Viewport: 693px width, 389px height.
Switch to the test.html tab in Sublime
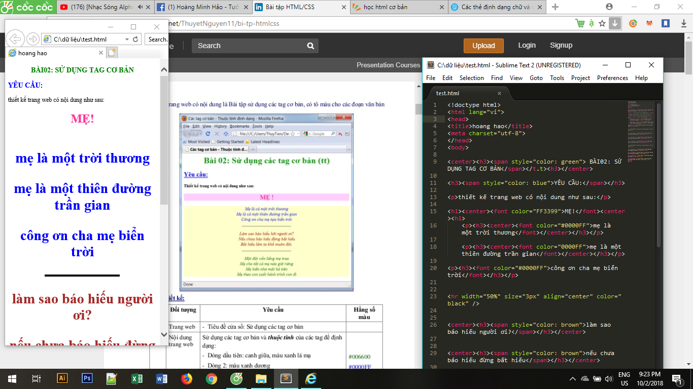point(447,93)
